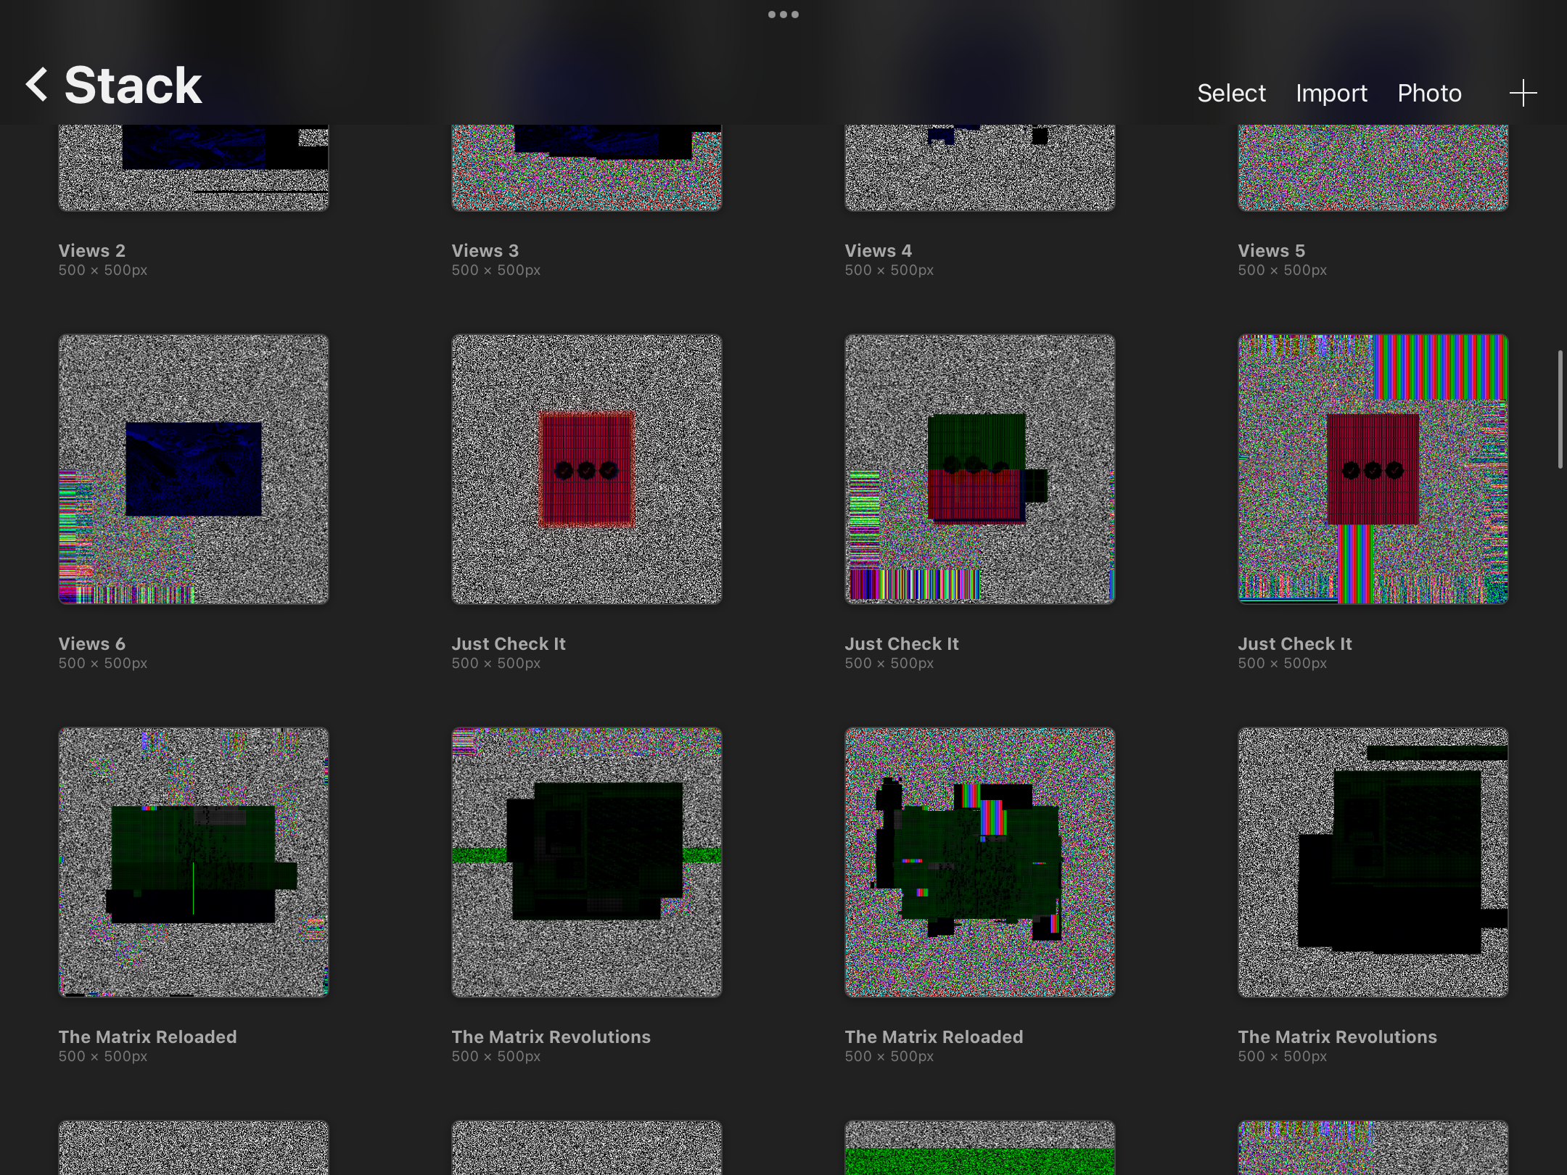
Task: Open the rightmost Matrix Revolutions thumbnail
Action: pos(1373,862)
